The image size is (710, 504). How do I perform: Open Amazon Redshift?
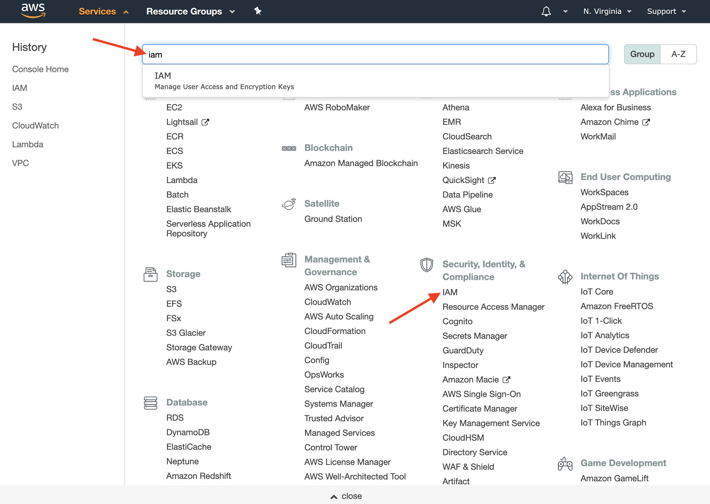point(198,476)
